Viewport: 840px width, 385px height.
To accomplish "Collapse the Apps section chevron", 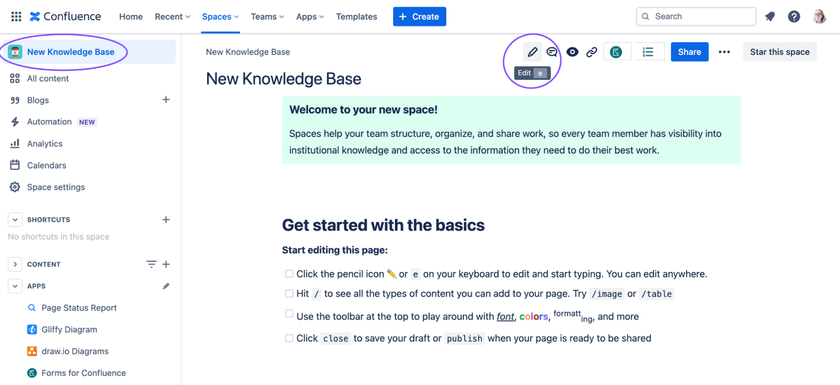I will [x=15, y=286].
